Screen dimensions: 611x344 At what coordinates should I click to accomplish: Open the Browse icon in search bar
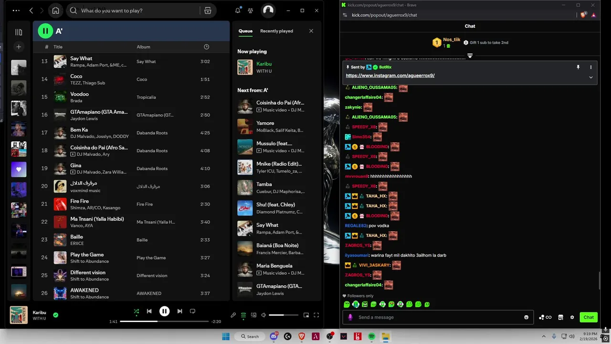(x=208, y=11)
